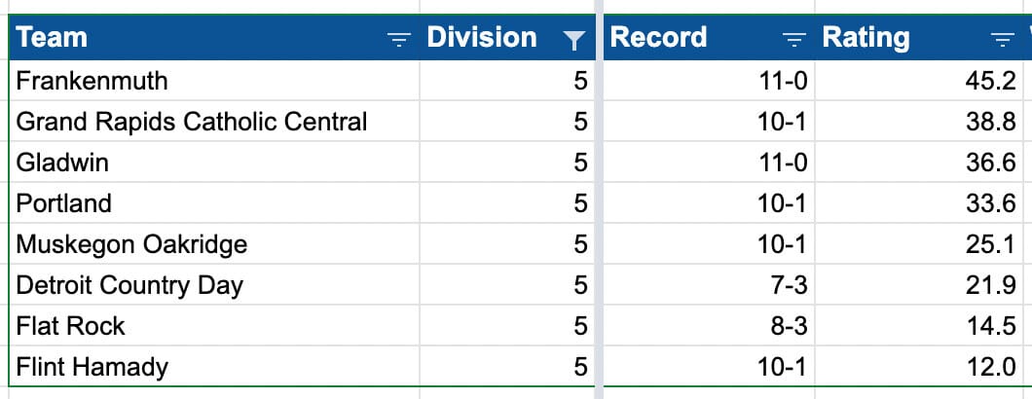Viewport: 1032px width, 399px height.
Task: Click the 8-3 record cell
Action: tap(709, 325)
